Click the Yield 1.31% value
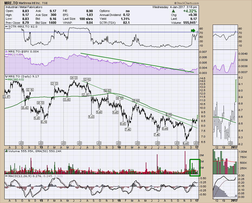The image size is (252, 203). click(x=125, y=19)
